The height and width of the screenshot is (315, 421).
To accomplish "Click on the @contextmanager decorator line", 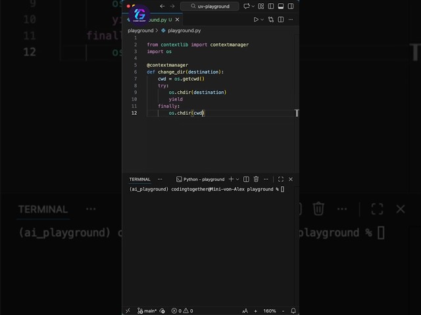I will tap(167, 65).
